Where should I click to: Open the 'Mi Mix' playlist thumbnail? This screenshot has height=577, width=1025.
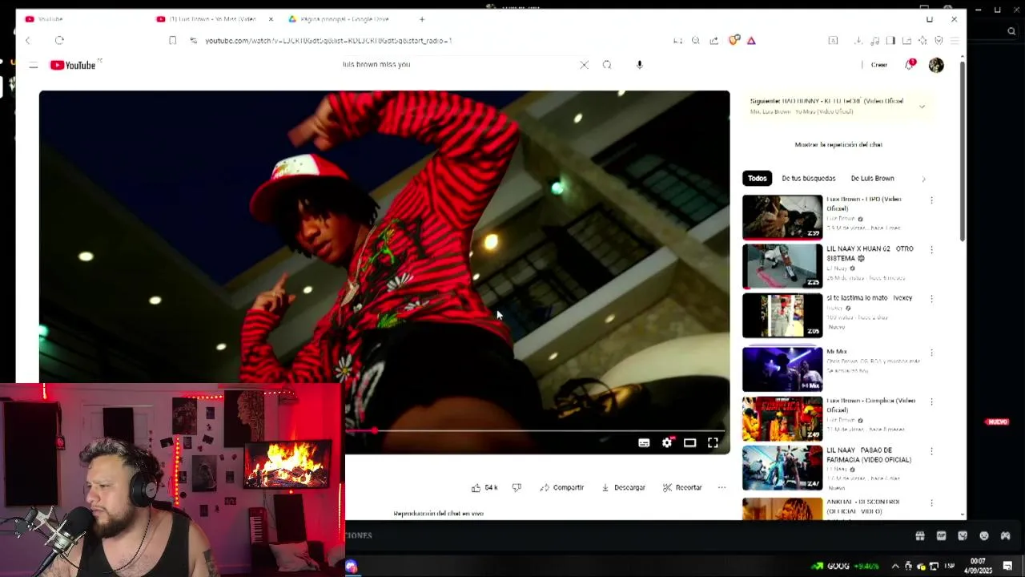782,369
